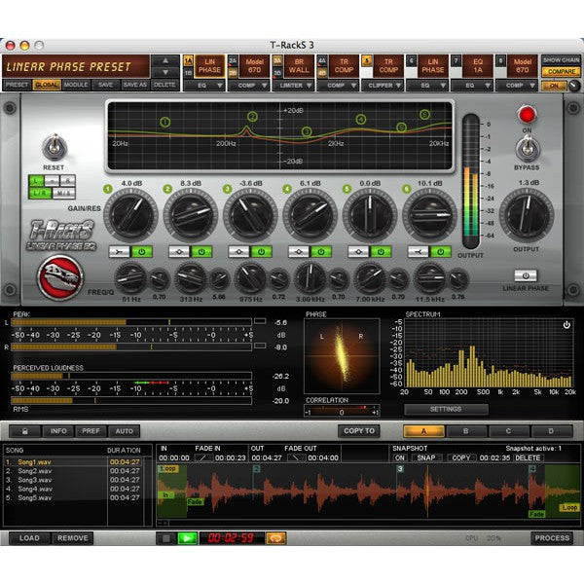The width and height of the screenshot is (584, 584).
Task: Open the EQ dropdown under slot 6 LIN PHASE
Action: point(428,86)
